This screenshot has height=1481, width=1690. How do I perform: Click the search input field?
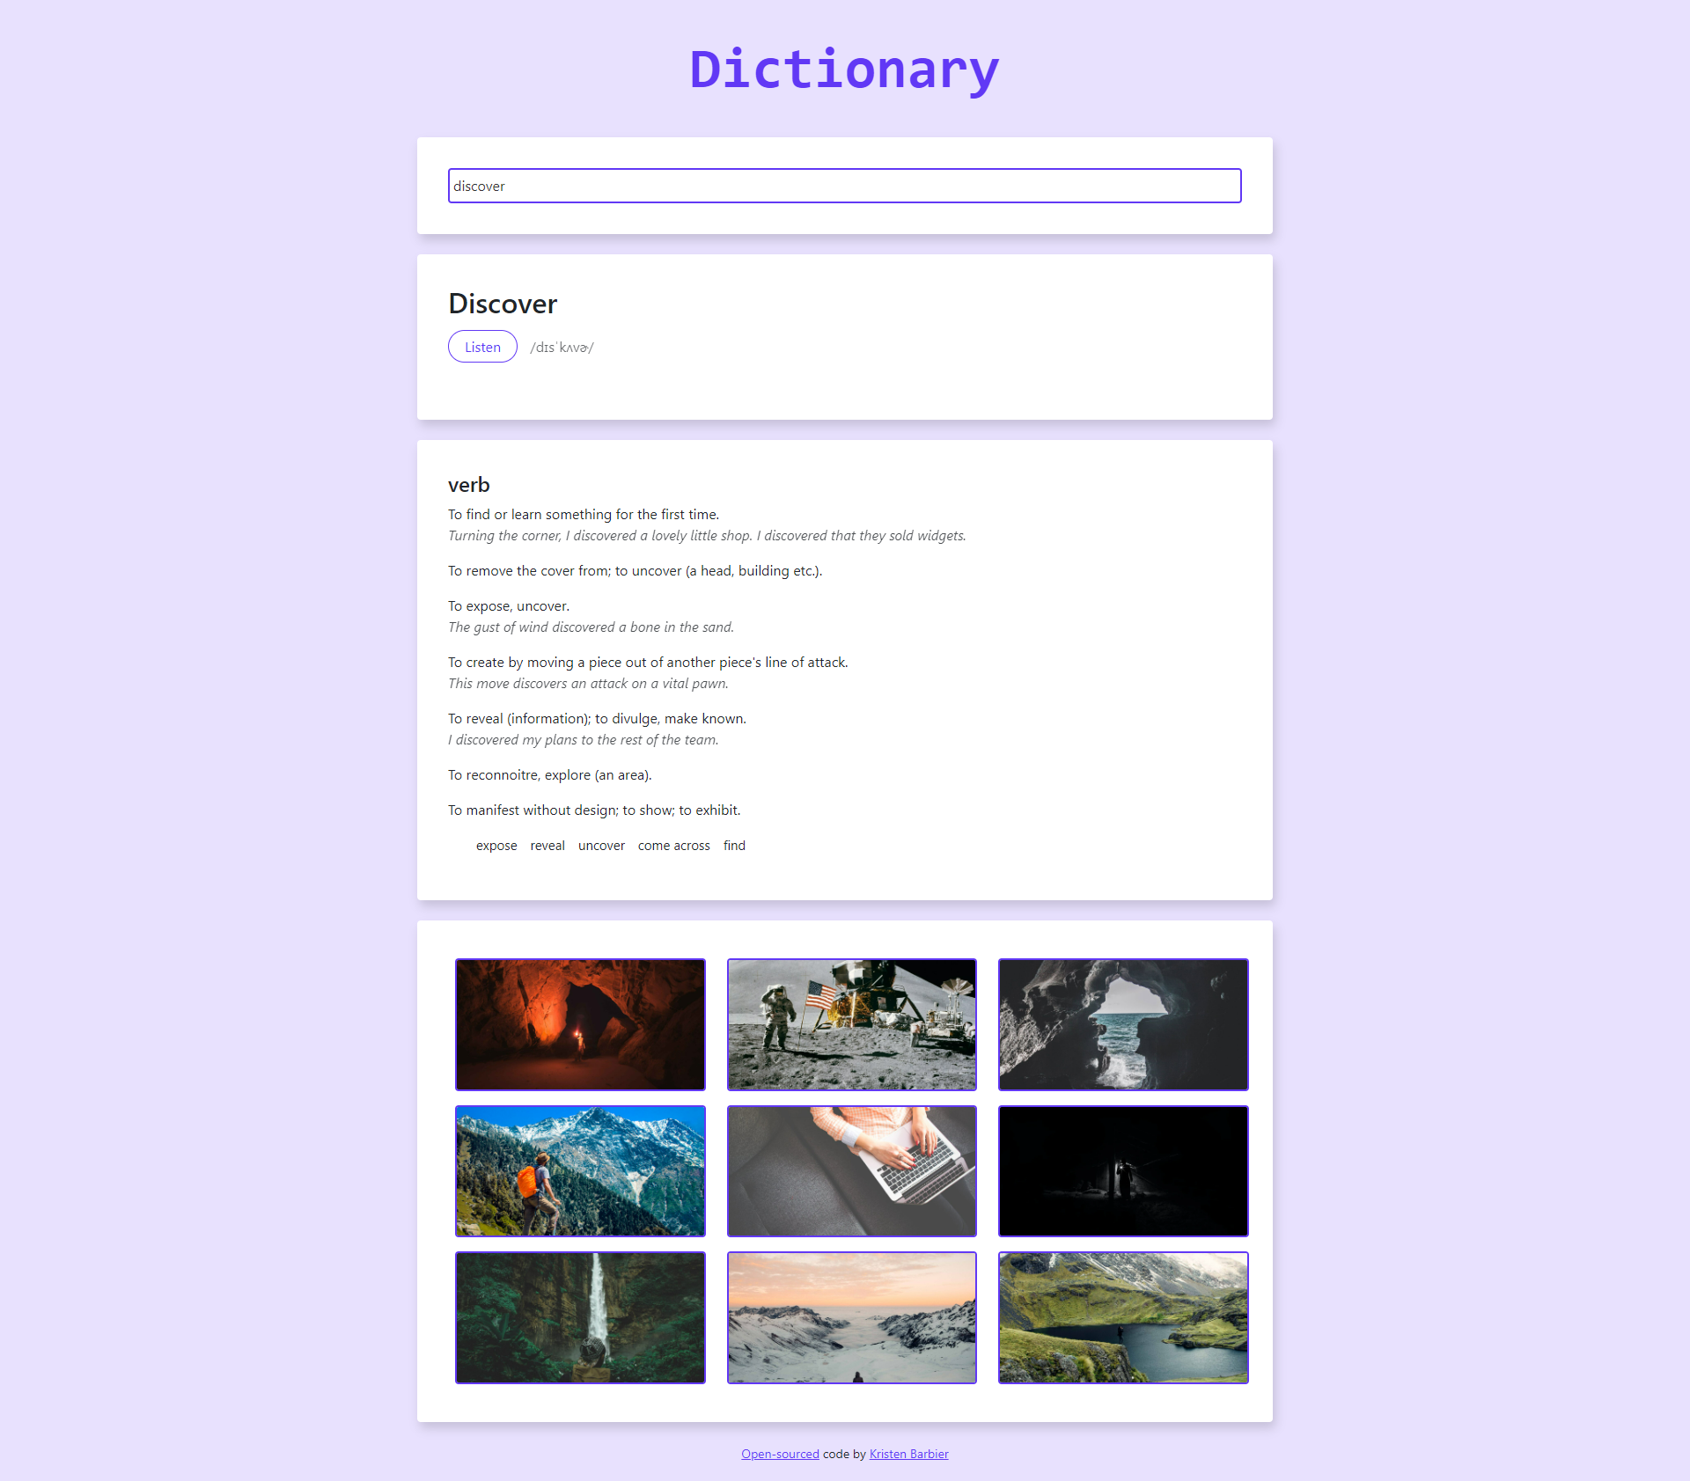point(845,184)
